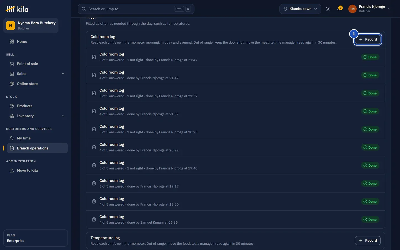400x250 pixels.
Task: Click the FN user avatar
Action: pos(352,9)
